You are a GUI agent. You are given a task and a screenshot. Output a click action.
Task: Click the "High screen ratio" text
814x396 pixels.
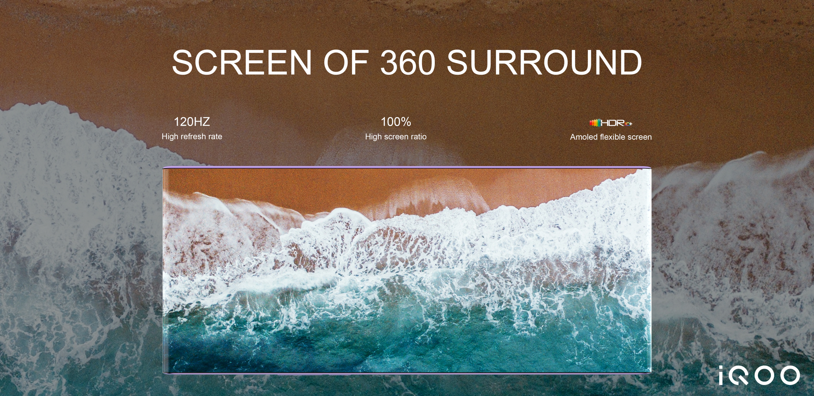[x=396, y=137]
